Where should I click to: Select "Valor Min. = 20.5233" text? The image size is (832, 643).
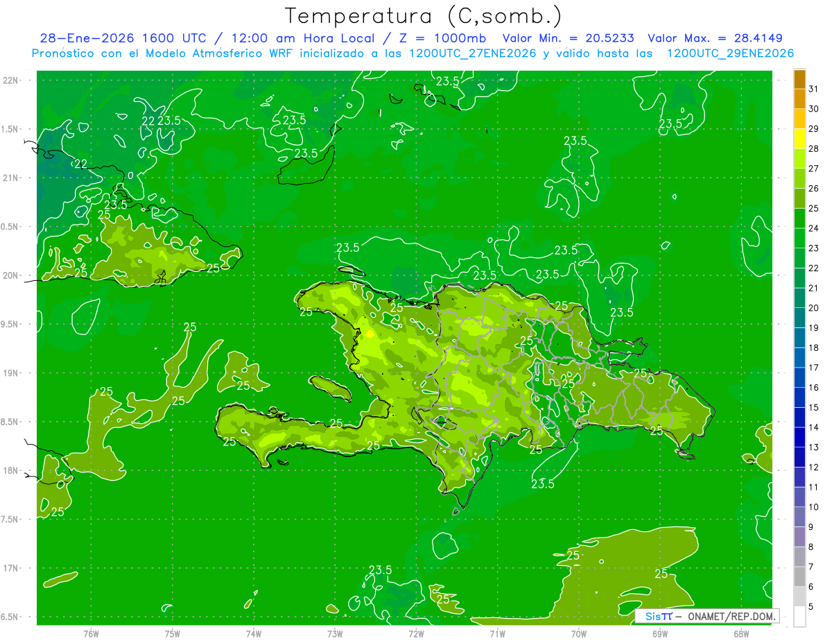569,38
